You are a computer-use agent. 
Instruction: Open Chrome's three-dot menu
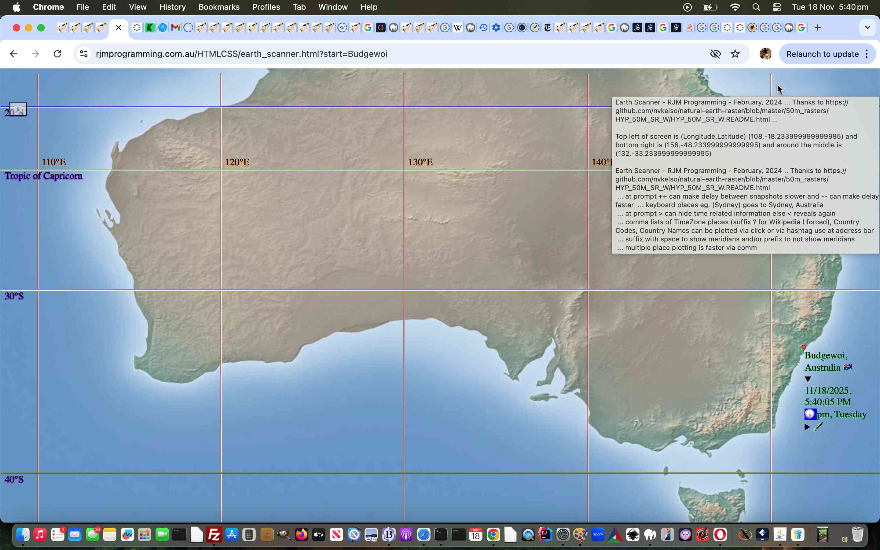click(x=867, y=53)
